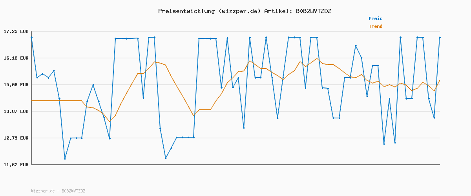The image size is (471, 196).
Task: Click the blue Preis legend label
Action: pyautogui.click(x=375, y=18)
